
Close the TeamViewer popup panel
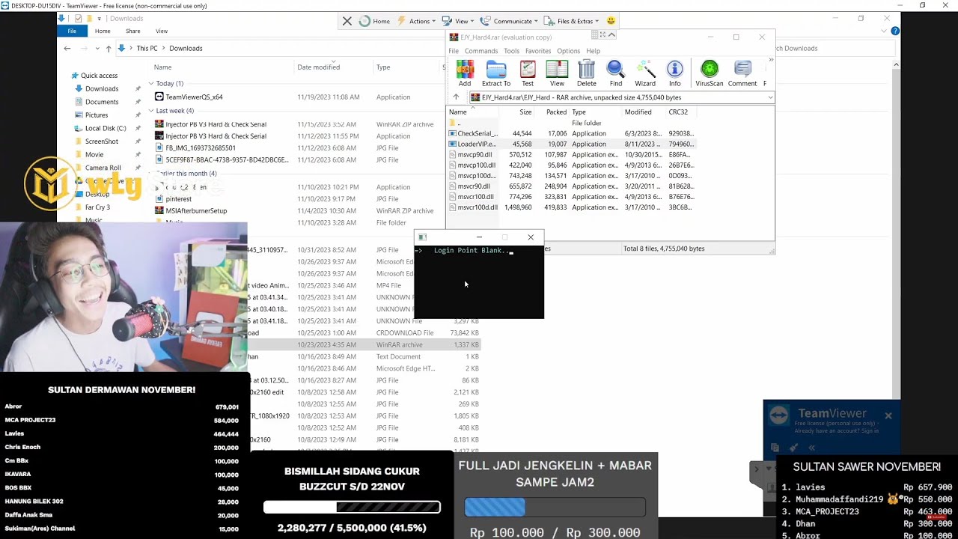[888, 415]
